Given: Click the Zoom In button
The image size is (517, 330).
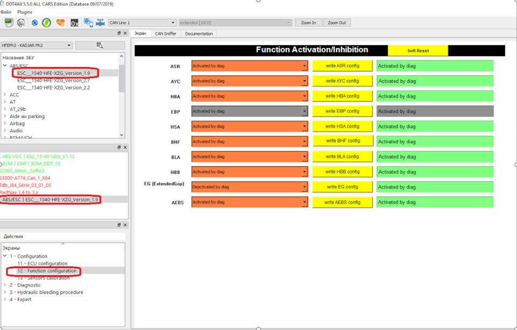Looking at the screenshot, I should pos(308,23).
